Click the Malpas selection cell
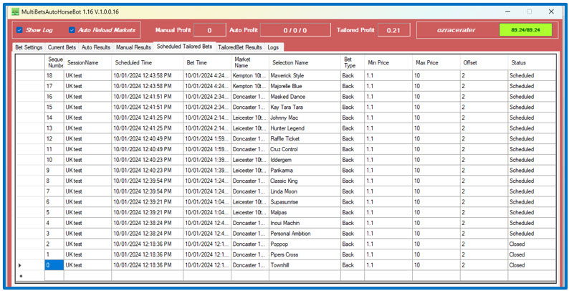This screenshot has height=291, width=569. coord(305,212)
